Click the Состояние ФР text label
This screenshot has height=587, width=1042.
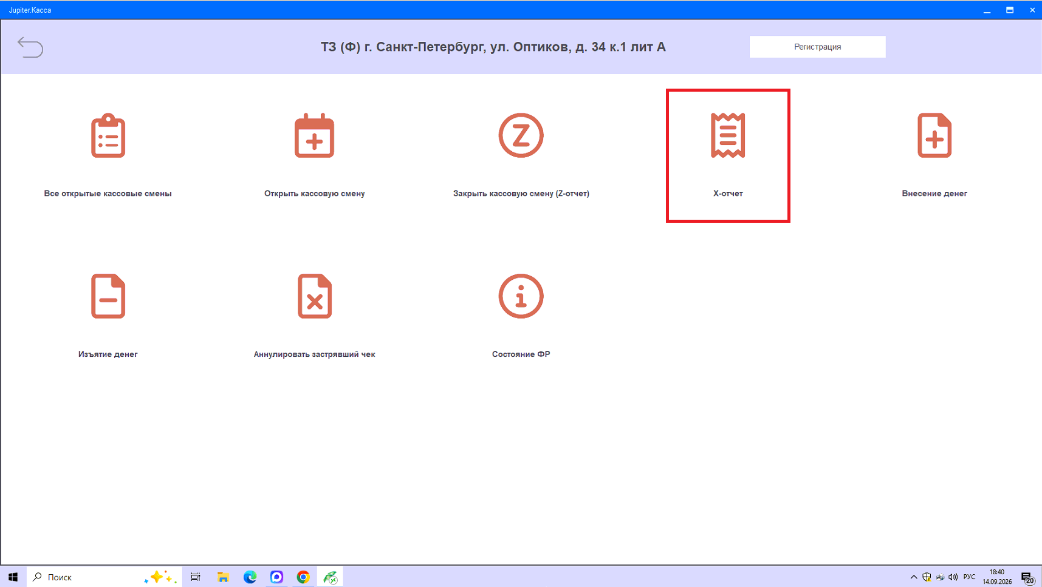[x=521, y=355]
